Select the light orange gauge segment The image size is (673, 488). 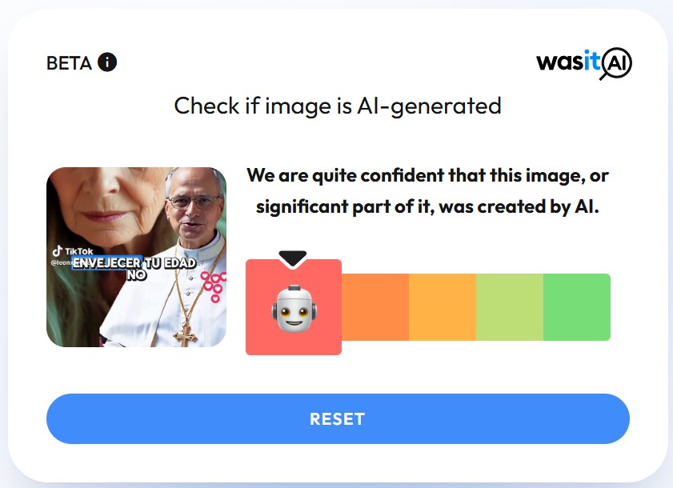pos(443,307)
